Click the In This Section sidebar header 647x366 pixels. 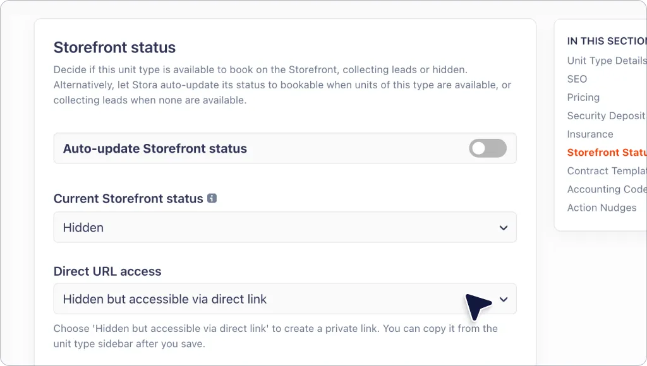(x=607, y=41)
